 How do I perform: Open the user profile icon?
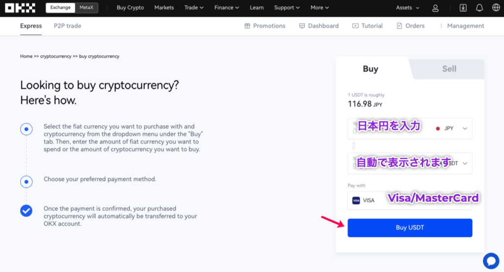[x=435, y=8]
